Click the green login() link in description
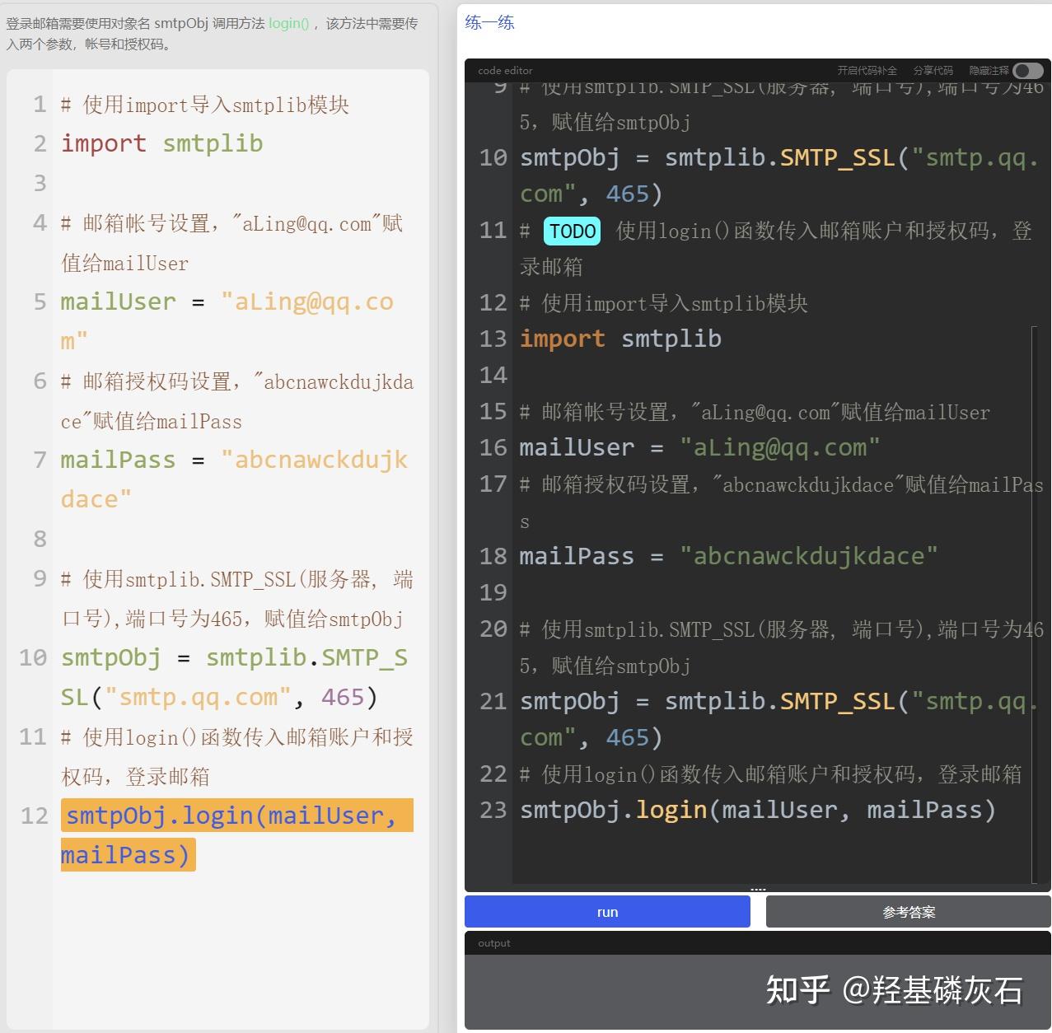 [288, 23]
